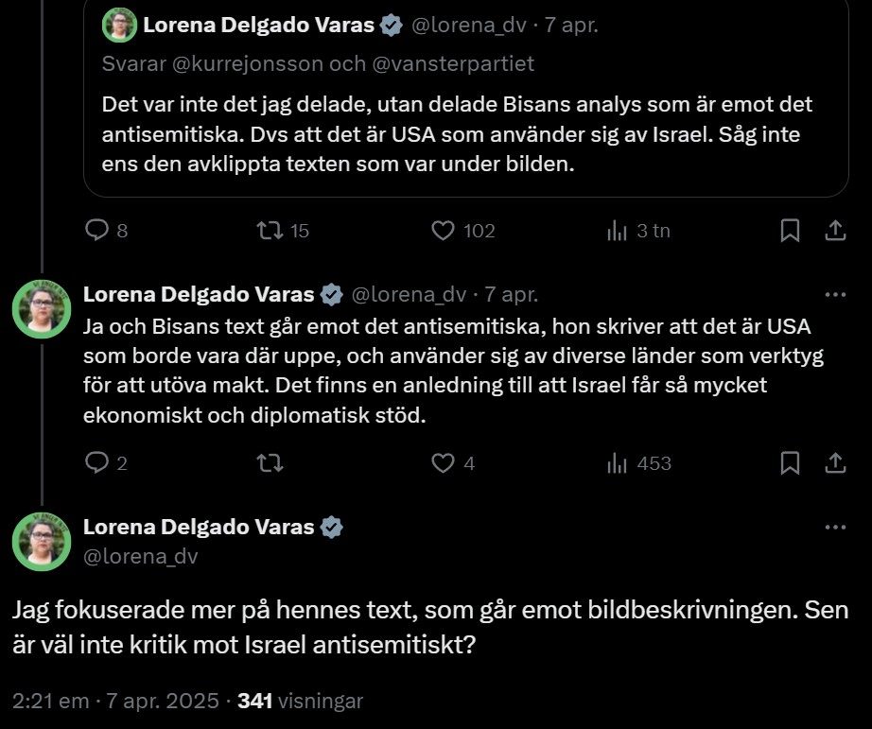The height and width of the screenshot is (729, 872).
Task: Share the quoted tweet about Bisans analys
Action: (836, 230)
